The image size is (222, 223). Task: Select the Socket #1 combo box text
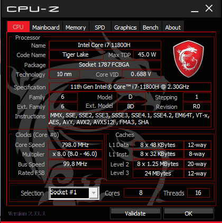69,193
